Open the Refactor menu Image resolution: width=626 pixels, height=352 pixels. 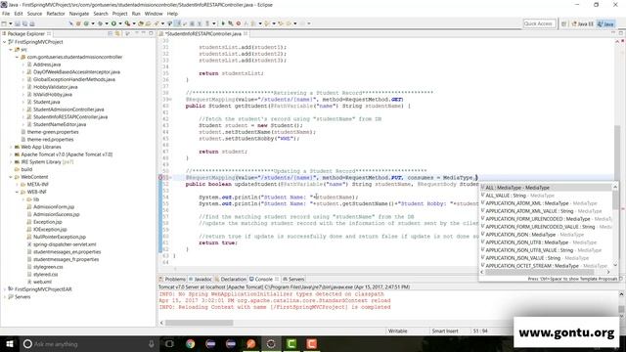[56, 14]
